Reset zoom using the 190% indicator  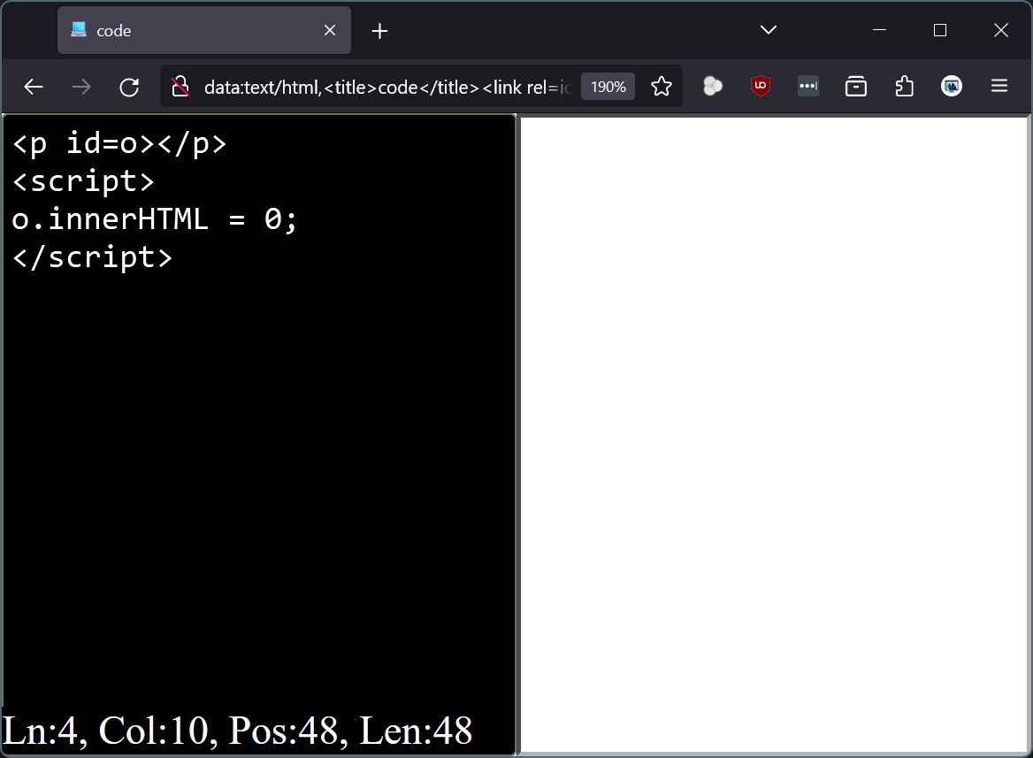608,86
